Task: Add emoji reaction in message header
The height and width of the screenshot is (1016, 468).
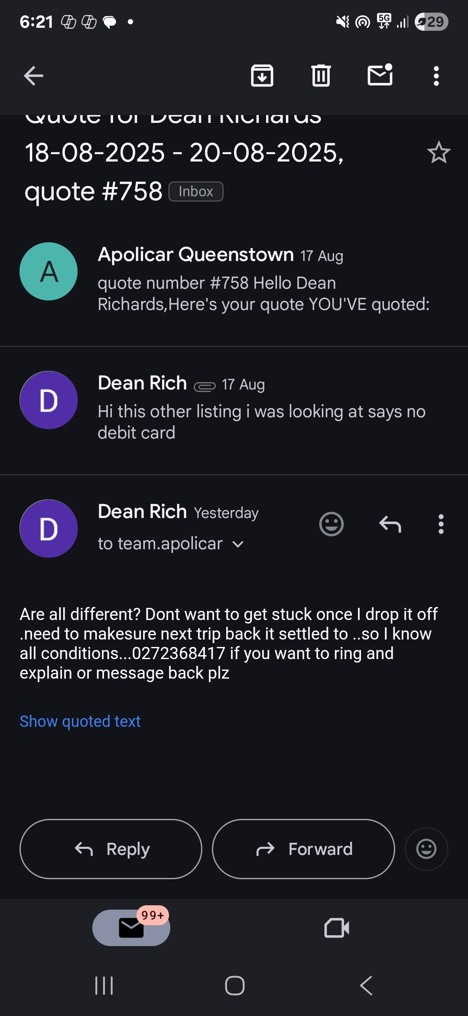Action: pos(331,524)
